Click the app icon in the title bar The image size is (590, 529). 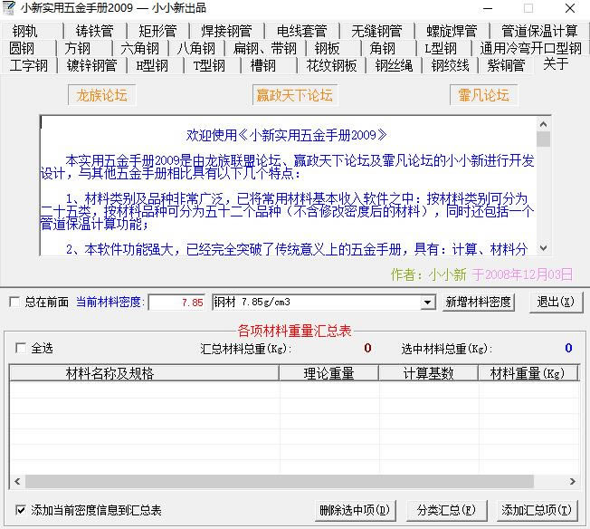(x=8, y=8)
